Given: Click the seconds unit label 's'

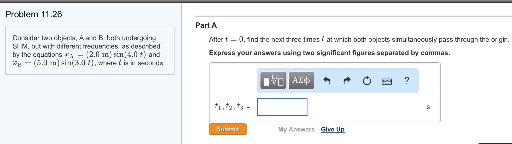Looking at the screenshot, I should coord(428,107).
